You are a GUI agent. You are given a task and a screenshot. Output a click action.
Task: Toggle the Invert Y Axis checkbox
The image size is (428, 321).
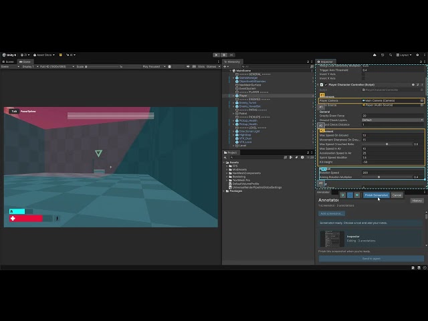tap(363, 74)
